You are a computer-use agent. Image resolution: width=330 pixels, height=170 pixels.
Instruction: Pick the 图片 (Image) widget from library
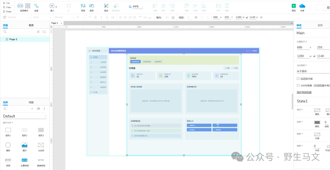24,145
